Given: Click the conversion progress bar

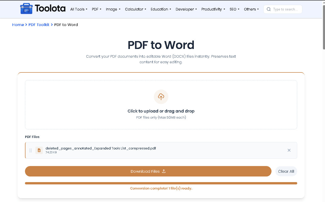Looking at the screenshot, I should [x=161, y=183].
